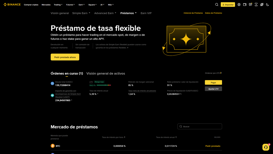The height and width of the screenshot is (154, 273).
Task: Click the 0,511724 % annual rate
Action: pos(171,146)
